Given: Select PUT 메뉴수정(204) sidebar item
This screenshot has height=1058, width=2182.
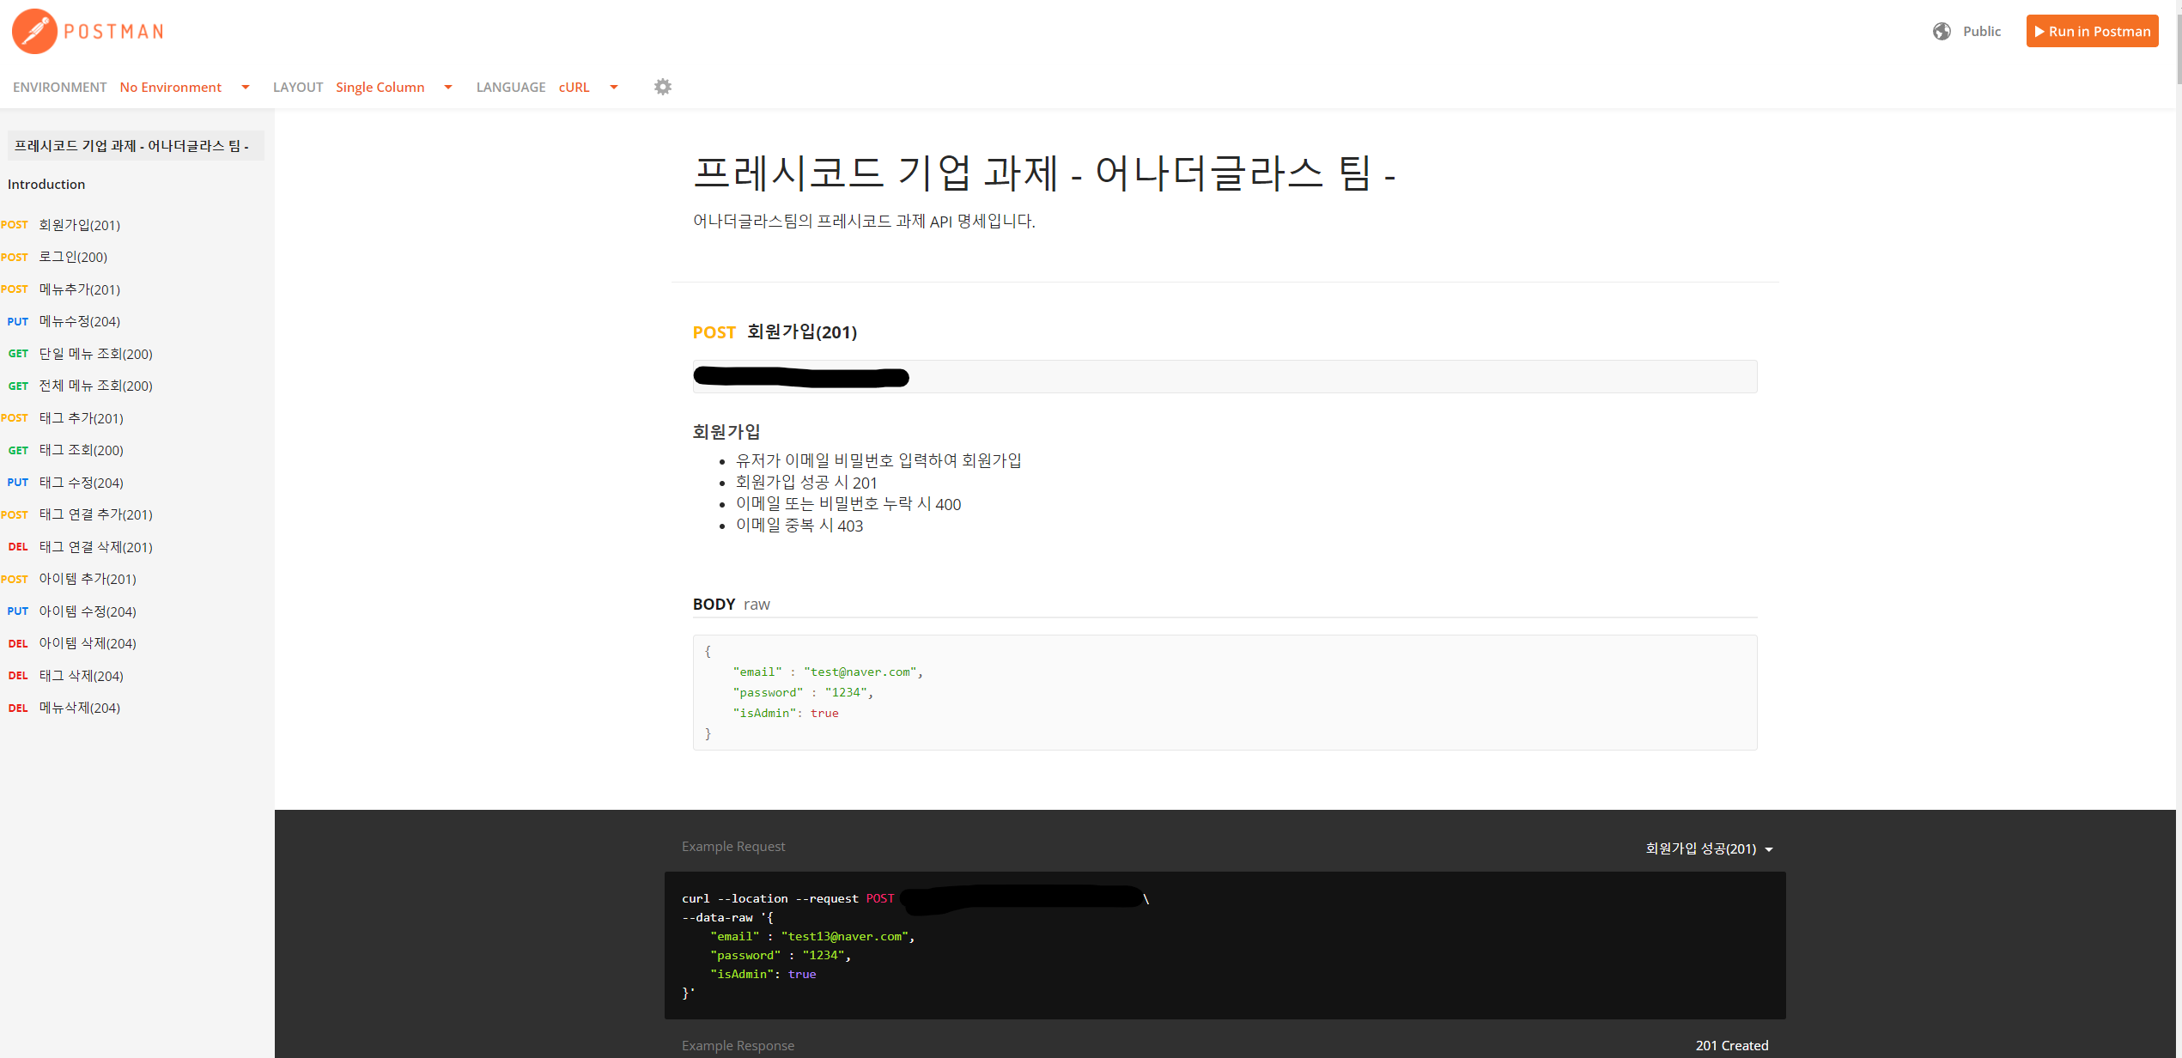Looking at the screenshot, I should [79, 321].
